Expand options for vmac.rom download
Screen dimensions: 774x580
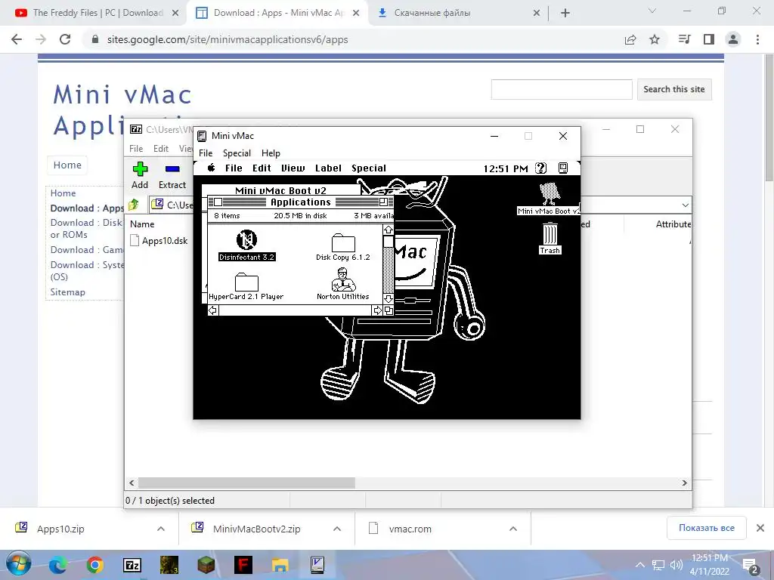point(513,529)
